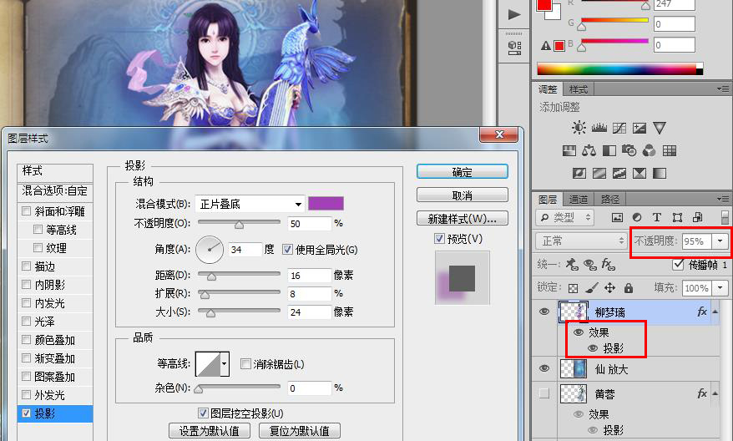The image size is (733, 441).
Task: Uncheck 使用全局光 global light
Action: pos(287,249)
